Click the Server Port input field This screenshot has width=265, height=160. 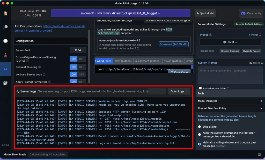(78, 50)
